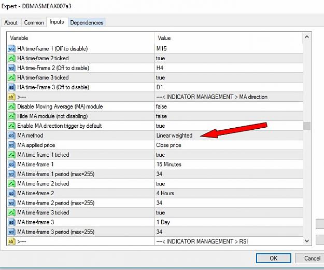The image size is (324, 270).
Task: Toggle true value of MA time-frame 3 ticked
Action: coord(160,213)
